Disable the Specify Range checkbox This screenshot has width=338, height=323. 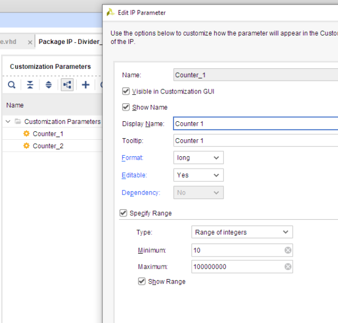pos(123,213)
